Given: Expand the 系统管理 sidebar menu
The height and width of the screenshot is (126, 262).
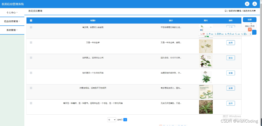Looking at the screenshot, I should (12, 30).
